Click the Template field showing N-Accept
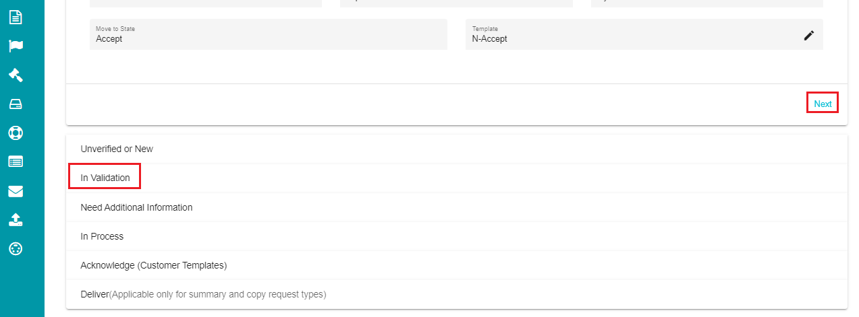Image resolution: width=859 pixels, height=317 pixels. pos(644,34)
